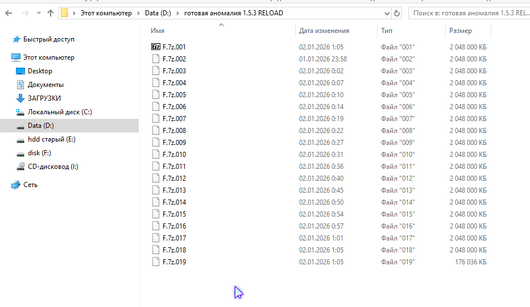Screen dimensions: 530x307
Task: Click the file icon of F.7z.010
Action: (x=155, y=155)
